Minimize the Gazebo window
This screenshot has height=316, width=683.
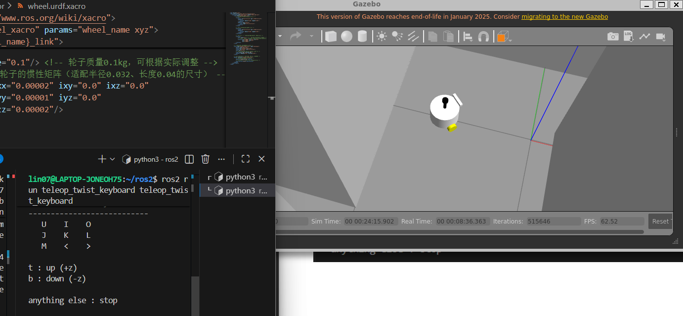coord(646,4)
